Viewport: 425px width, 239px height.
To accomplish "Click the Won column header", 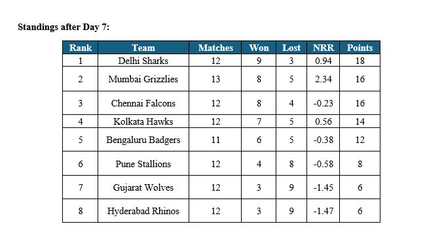I will (x=259, y=48).
